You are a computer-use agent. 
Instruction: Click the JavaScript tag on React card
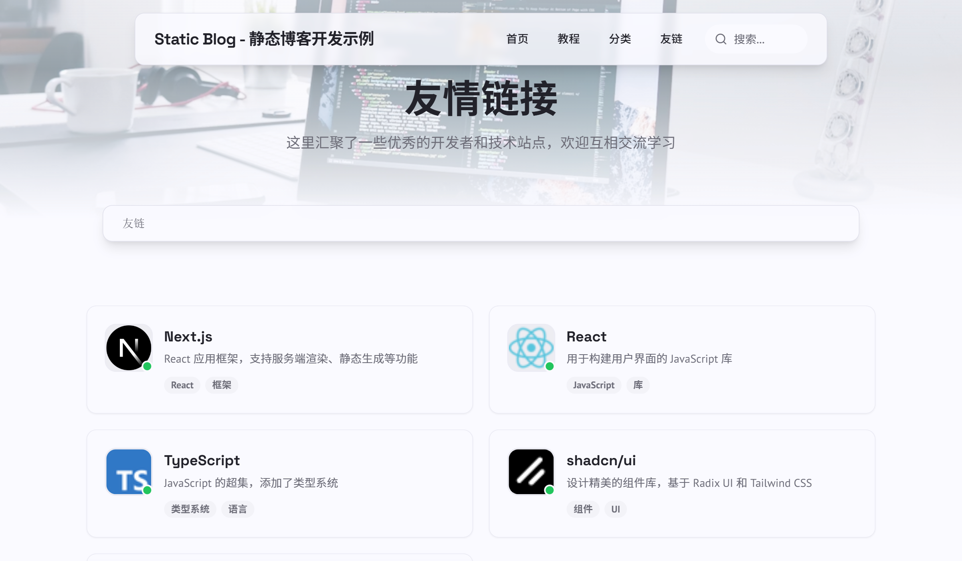(593, 385)
